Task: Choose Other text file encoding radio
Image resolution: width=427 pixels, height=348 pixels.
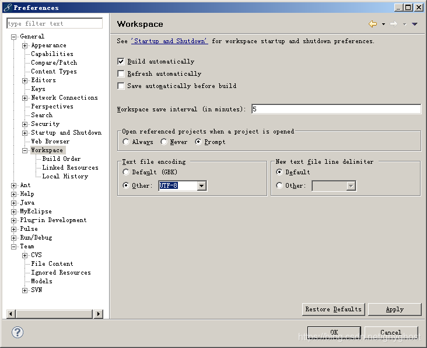Action: 126,185
